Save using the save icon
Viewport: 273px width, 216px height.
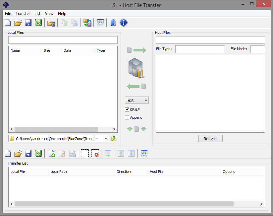pos(28,23)
